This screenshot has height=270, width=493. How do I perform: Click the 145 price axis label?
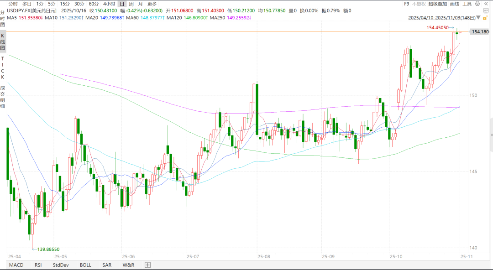pyautogui.click(x=473, y=171)
